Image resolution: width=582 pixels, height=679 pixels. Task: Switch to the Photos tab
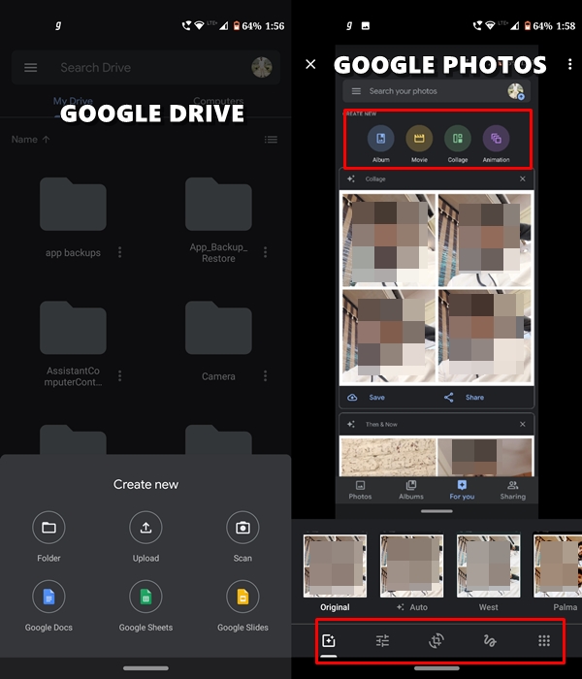[x=360, y=490]
